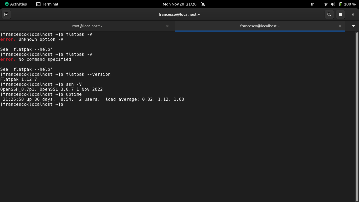
Task: Click the notifications muted bell icon
Action: (x=203, y=4)
